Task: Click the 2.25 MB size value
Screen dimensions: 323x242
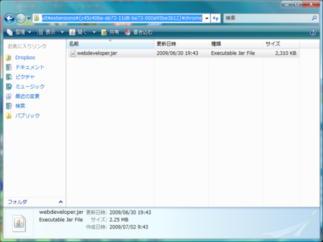Action: 119,220
